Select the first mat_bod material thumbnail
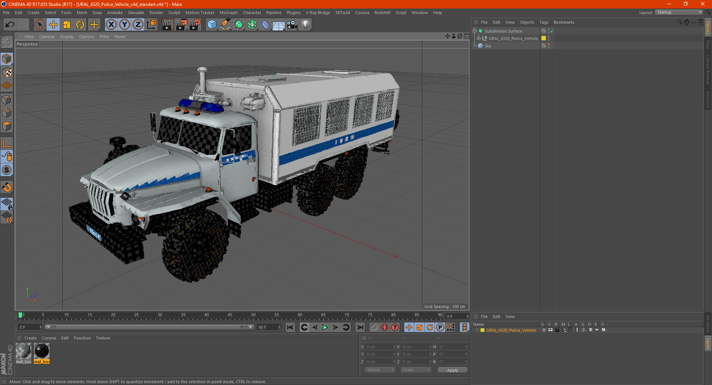This screenshot has width=712, height=385. tap(23, 353)
